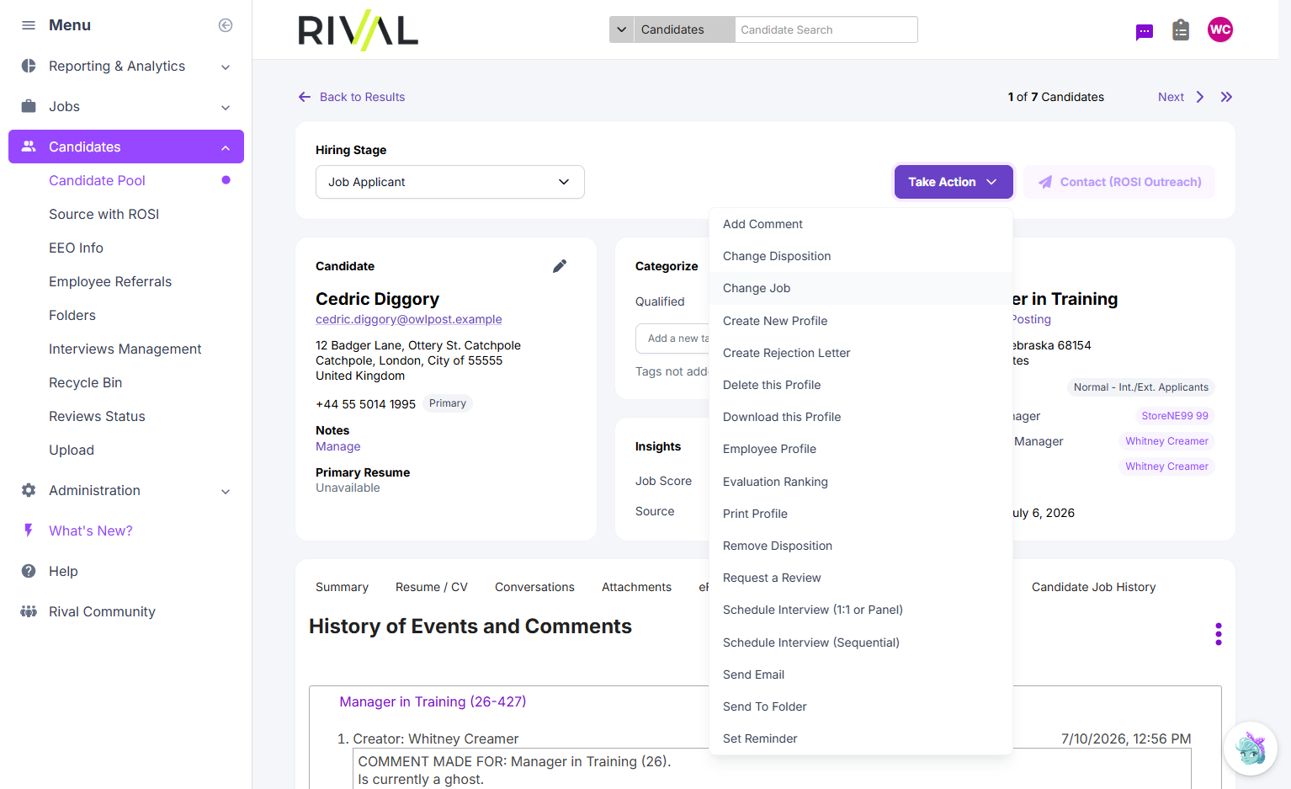
Task: Open the ROSI assistant chat bubble
Action: pyautogui.click(x=1251, y=748)
